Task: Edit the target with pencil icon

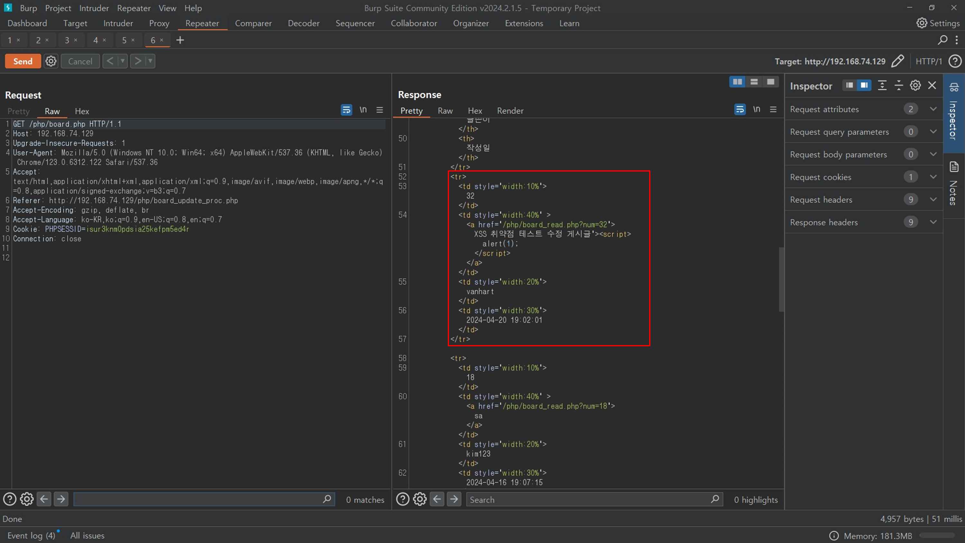Action: tap(897, 61)
